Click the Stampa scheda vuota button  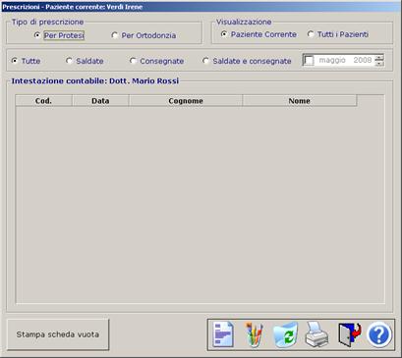(58, 334)
